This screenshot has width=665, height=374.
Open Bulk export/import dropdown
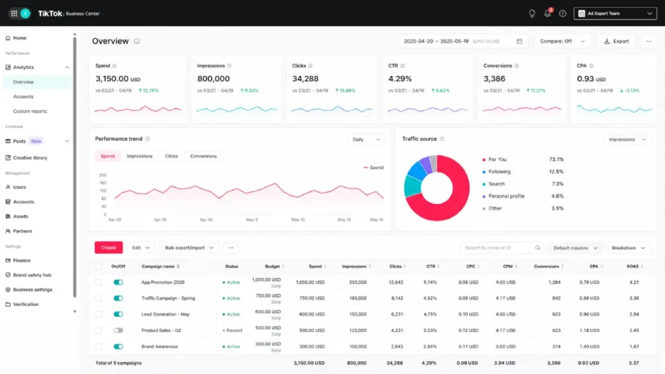189,247
